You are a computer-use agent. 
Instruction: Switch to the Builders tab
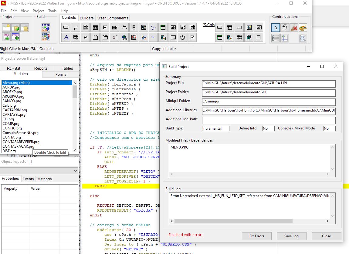(87, 18)
